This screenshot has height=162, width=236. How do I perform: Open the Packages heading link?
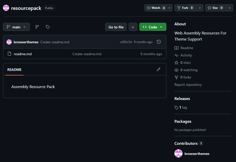click(x=183, y=121)
